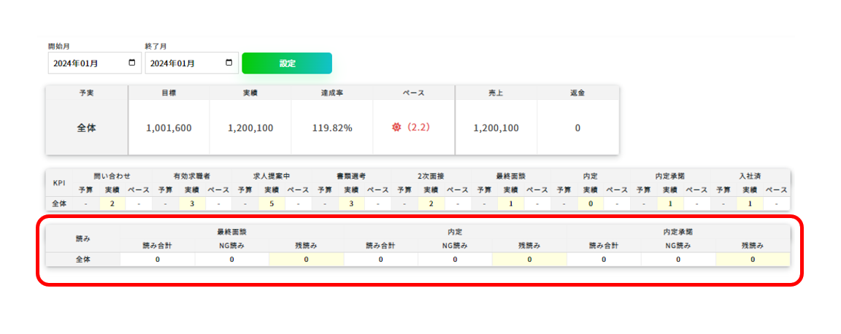Click the 残読み subheader under 内定

(x=529, y=246)
